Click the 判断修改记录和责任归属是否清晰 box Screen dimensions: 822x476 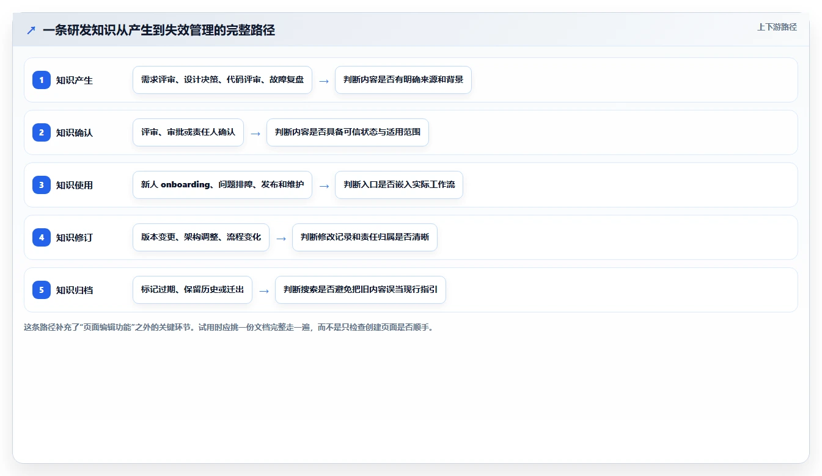[365, 237]
